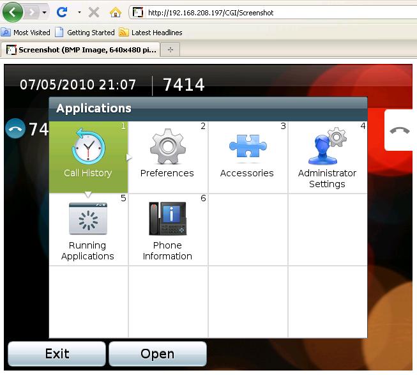
Task: Open the Call History application tile
Action: [x=88, y=157]
